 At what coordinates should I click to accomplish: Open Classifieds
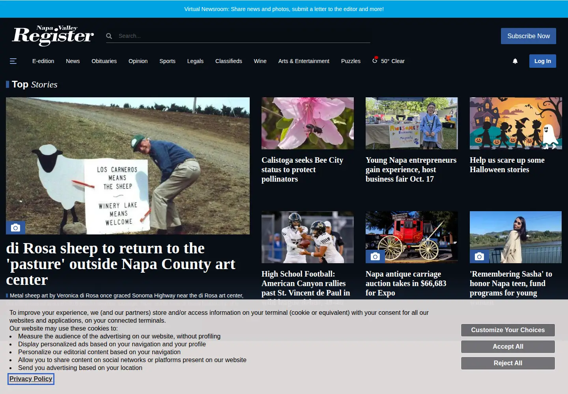click(229, 61)
